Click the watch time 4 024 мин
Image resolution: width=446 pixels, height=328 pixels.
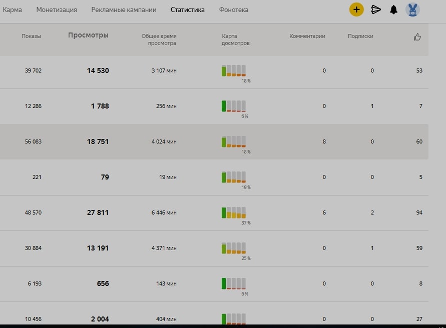coord(164,141)
